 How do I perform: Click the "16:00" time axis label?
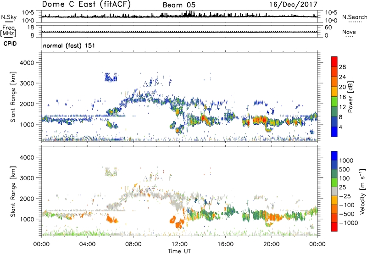coord(225,244)
